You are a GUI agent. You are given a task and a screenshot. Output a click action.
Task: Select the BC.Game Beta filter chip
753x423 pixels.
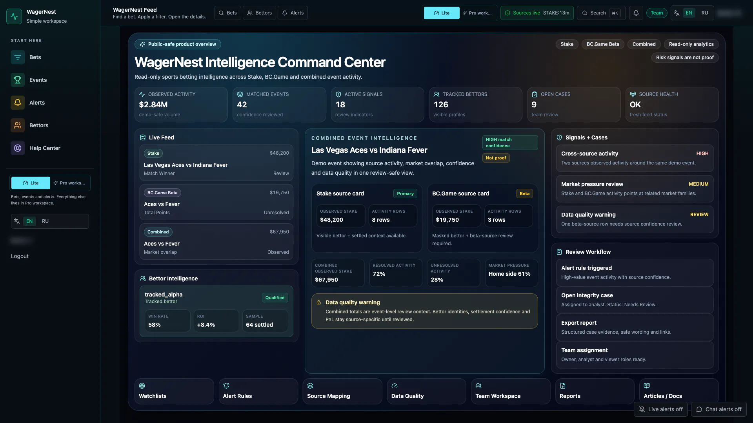coord(603,44)
